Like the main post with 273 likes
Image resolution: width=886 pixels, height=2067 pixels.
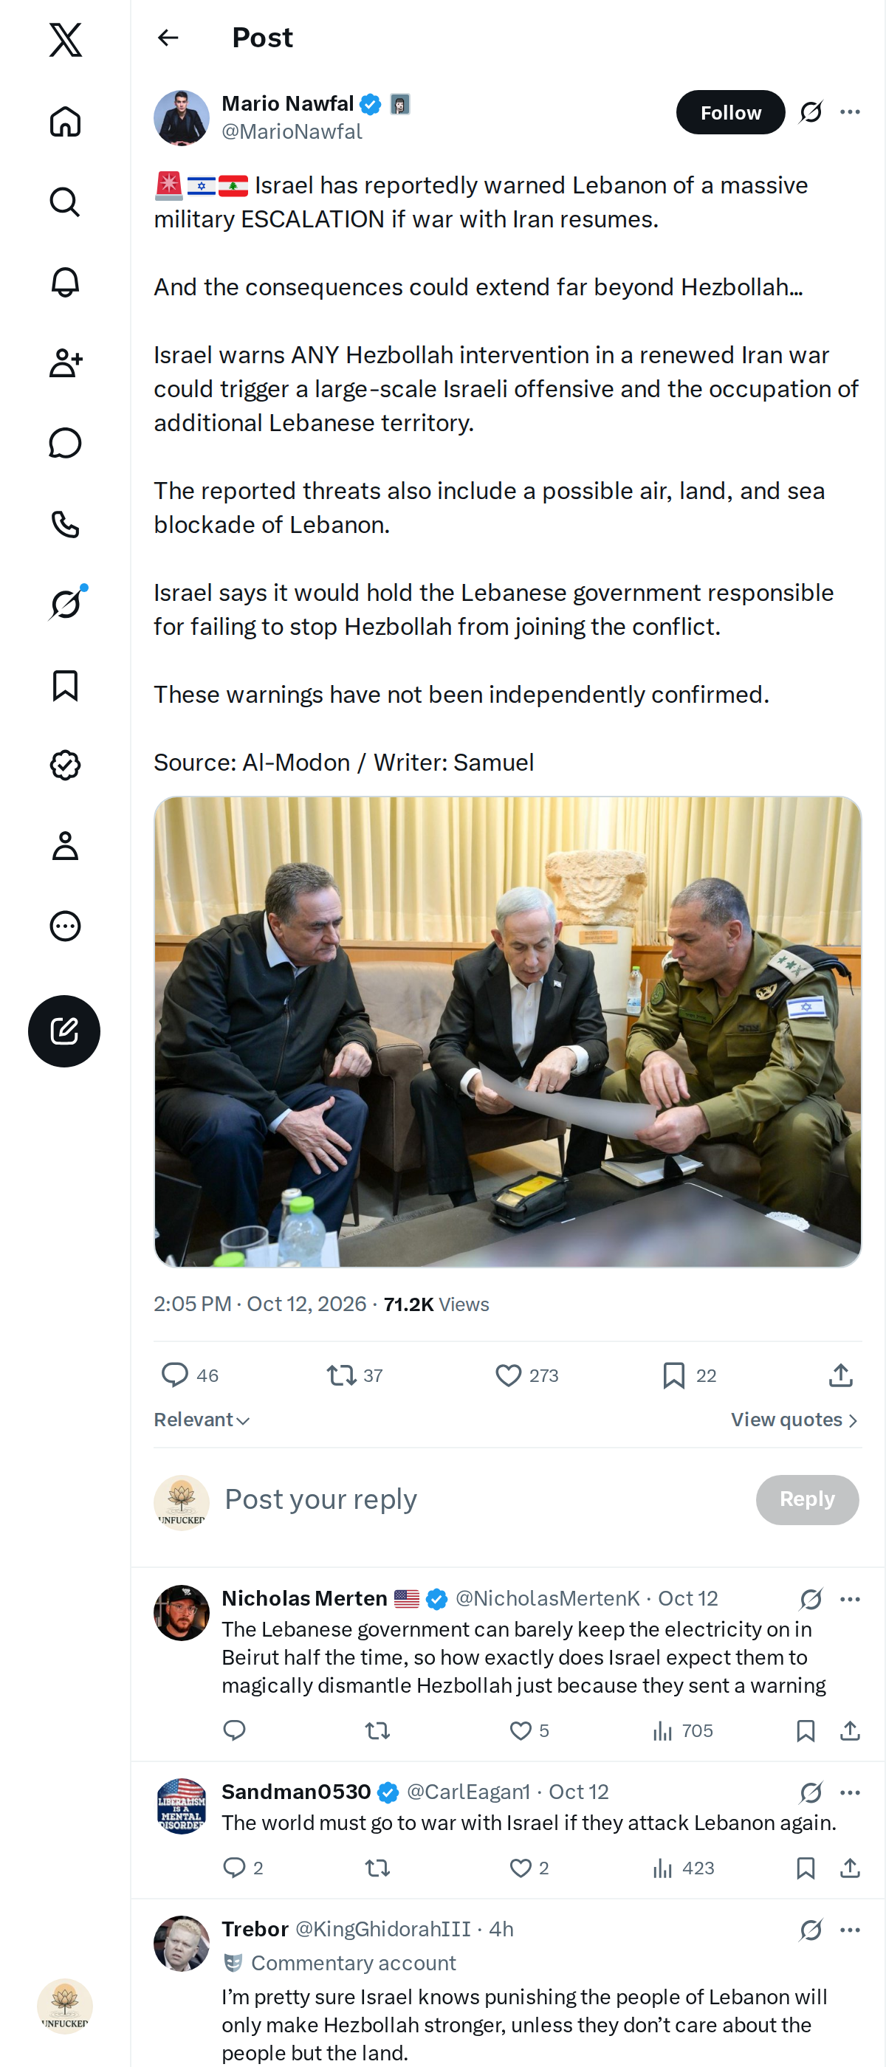[526, 1375]
